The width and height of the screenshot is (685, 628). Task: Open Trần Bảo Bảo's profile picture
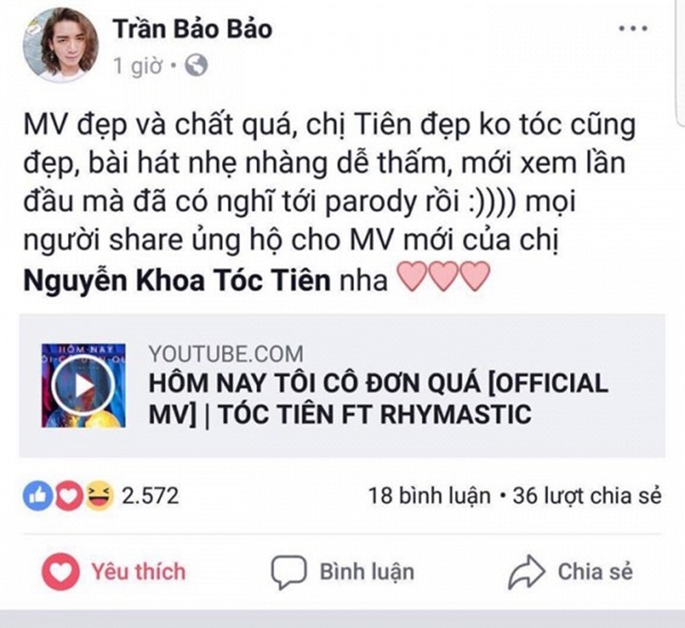[x=60, y=45]
